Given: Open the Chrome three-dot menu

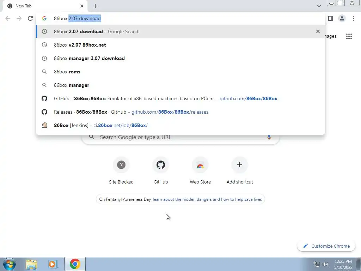Looking at the screenshot, I should point(353,18).
